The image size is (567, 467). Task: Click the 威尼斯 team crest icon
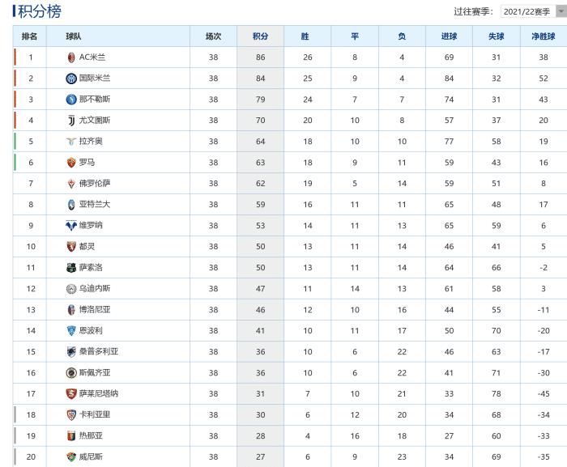tap(71, 456)
